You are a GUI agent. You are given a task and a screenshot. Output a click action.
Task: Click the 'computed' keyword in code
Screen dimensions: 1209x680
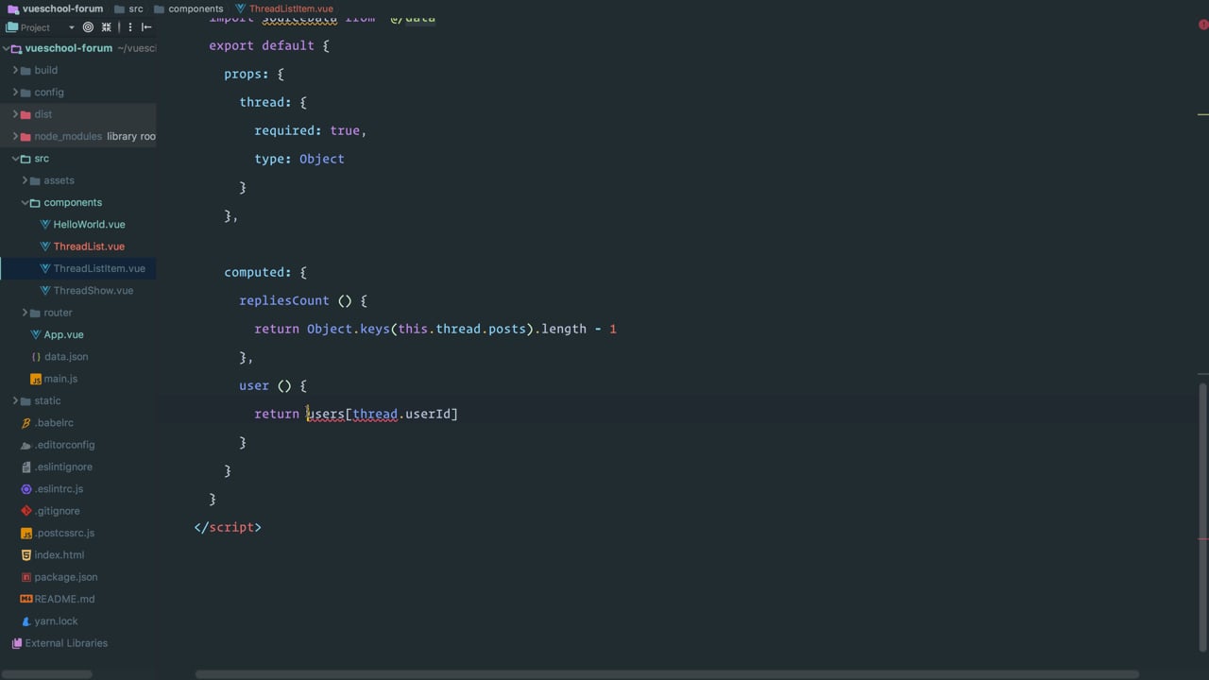coord(258,272)
